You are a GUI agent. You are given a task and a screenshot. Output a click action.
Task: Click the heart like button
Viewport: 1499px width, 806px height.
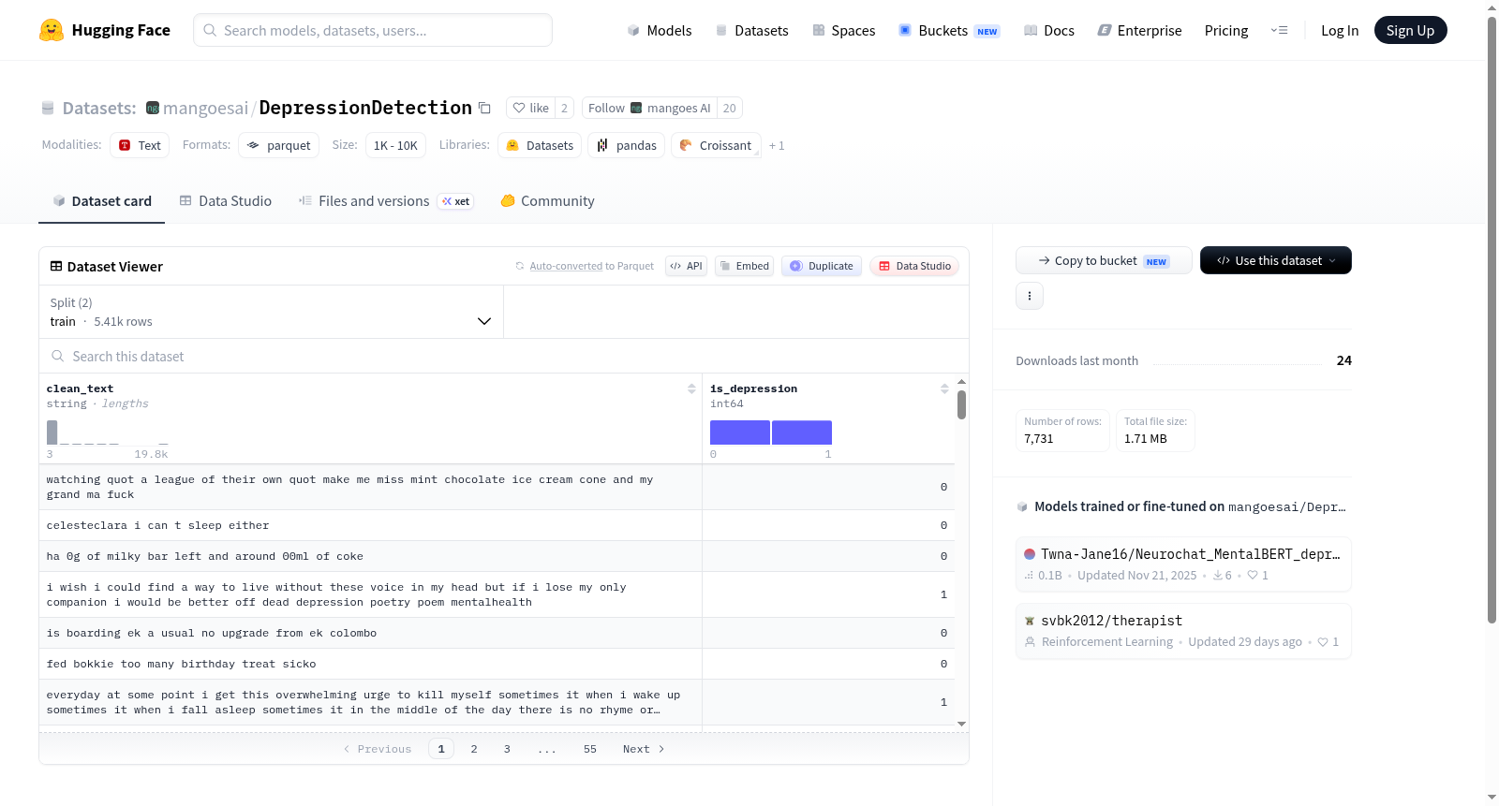click(x=530, y=108)
